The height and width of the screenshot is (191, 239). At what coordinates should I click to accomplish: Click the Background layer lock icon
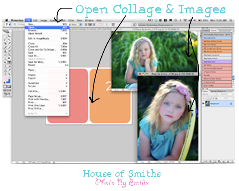tap(231, 104)
